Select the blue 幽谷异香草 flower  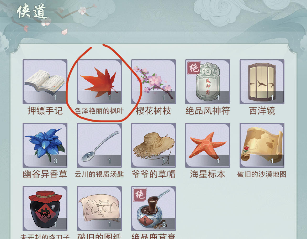pos(45,145)
